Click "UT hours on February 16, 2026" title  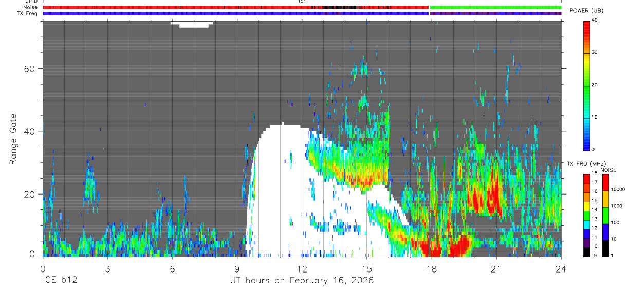pyautogui.click(x=302, y=281)
